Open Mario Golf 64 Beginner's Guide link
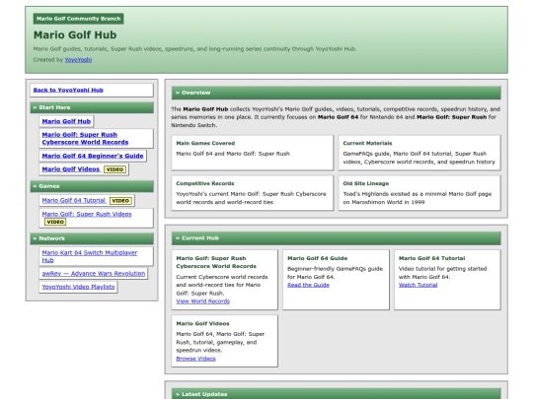 point(93,156)
